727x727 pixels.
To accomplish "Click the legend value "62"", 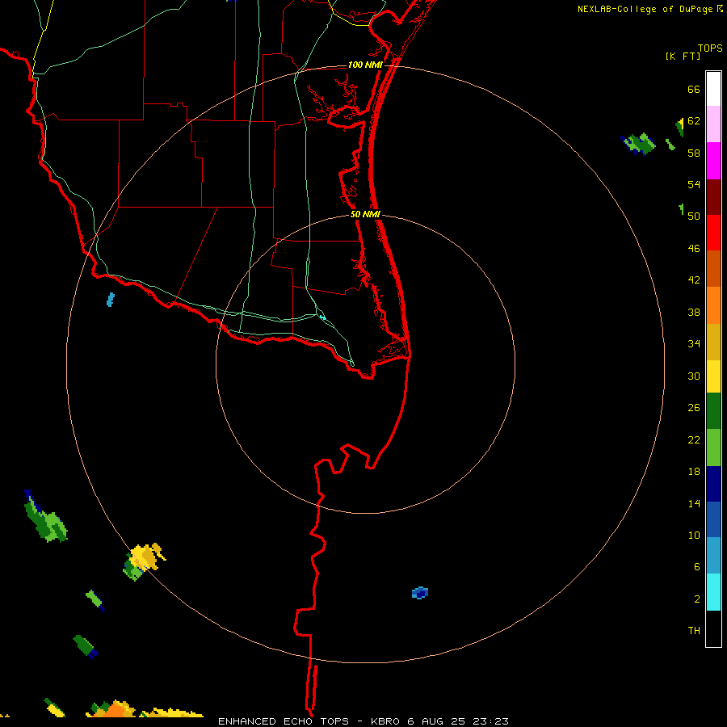I will pyautogui.click(x=694, y=120).
